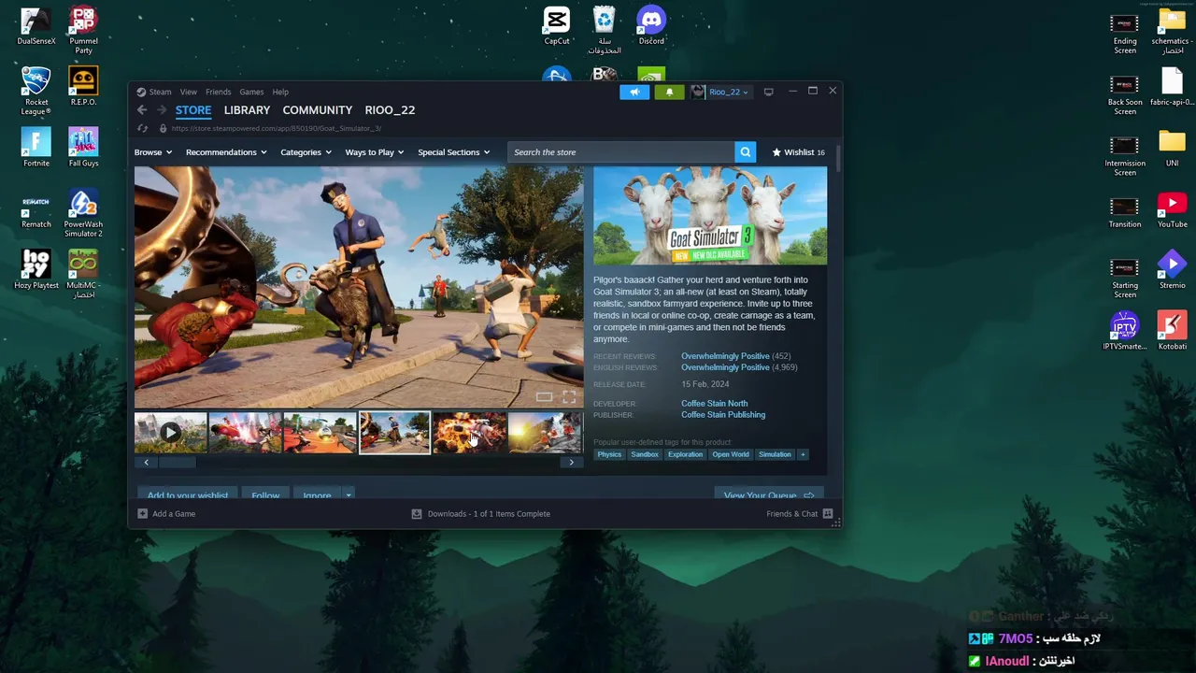This screenshot has height=673, width=1196.
Task: Click the Big Picture monitor icon
Action: (768, 92)
